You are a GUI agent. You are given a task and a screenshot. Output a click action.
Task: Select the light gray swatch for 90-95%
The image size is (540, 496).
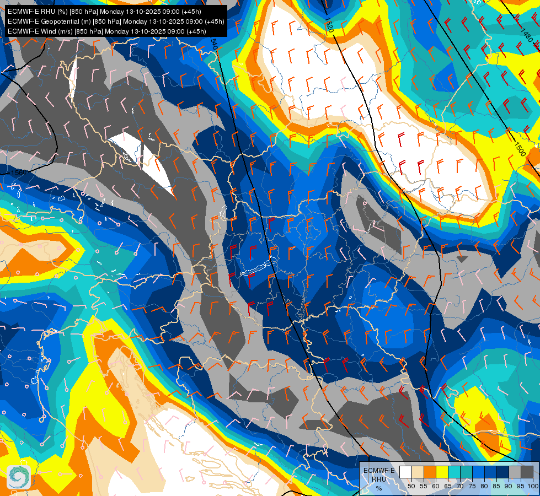point(515,472)
